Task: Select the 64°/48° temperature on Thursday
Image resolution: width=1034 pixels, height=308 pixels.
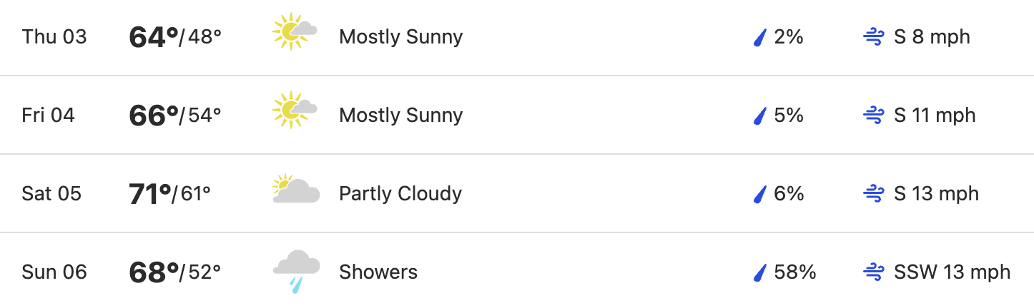Action: (x=175, y=37)
